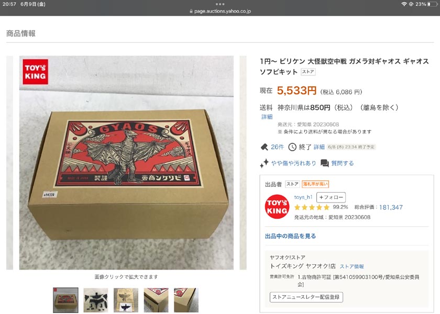The width and height of the screenshot is (440, 314).
Task: Open the 質問する link
Action: 343,163
